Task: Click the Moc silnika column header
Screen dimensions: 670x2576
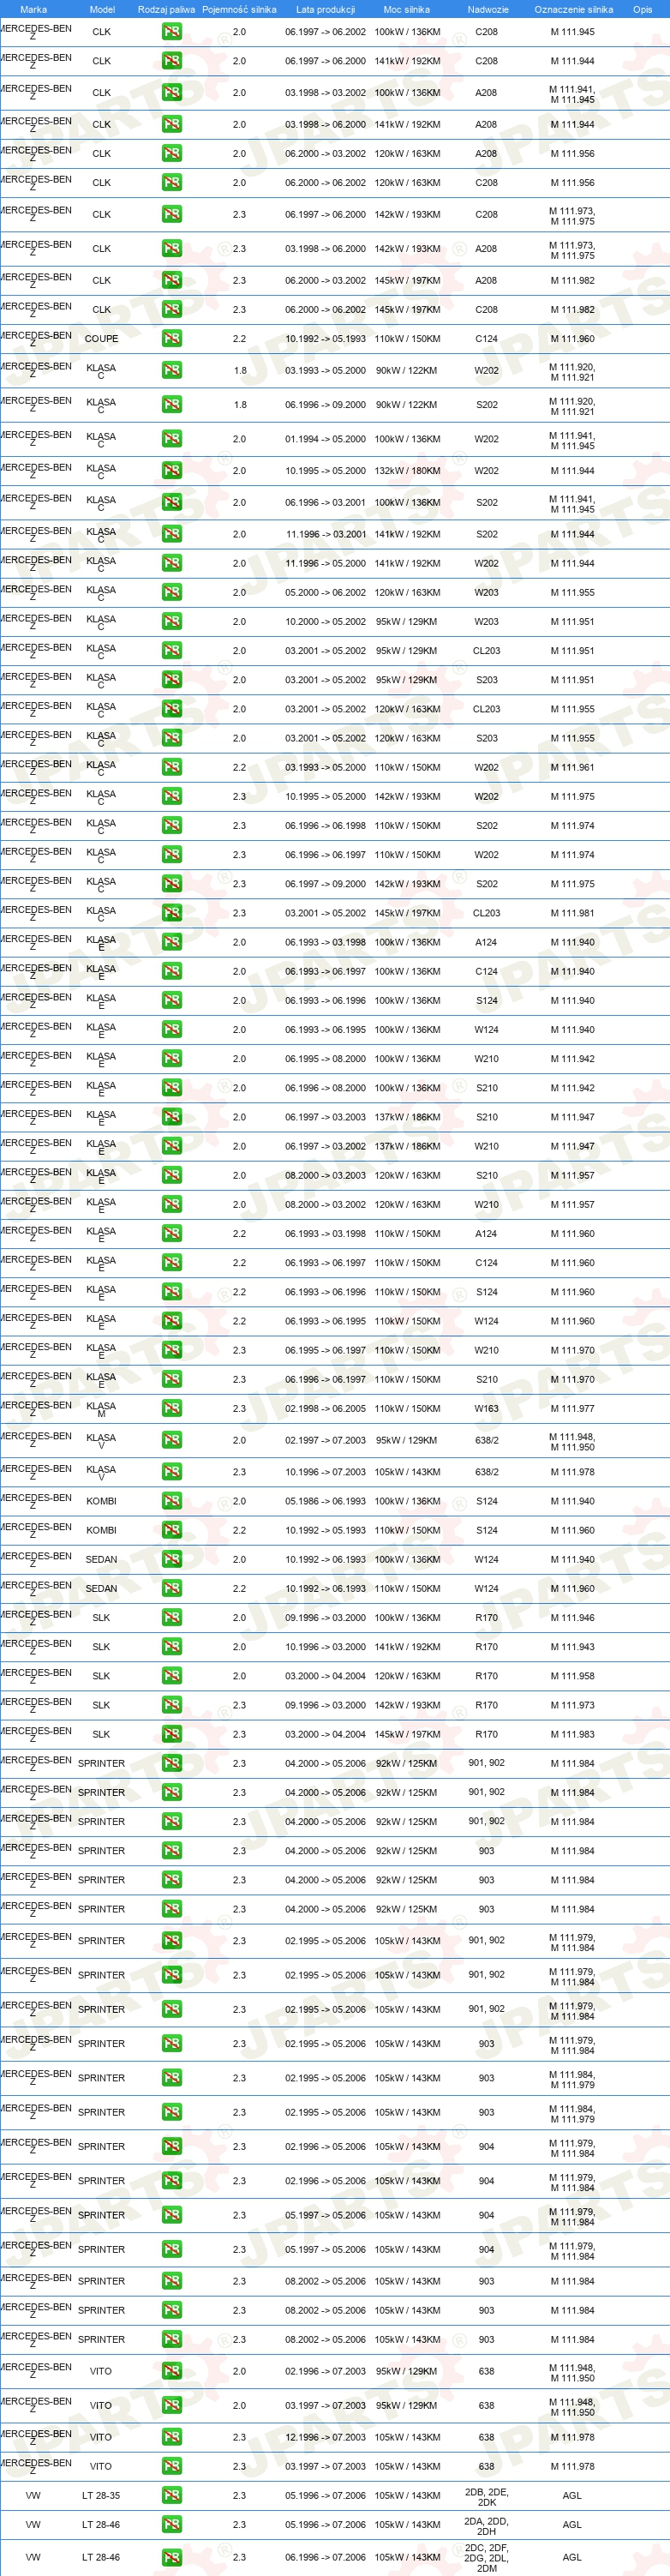Action: click(x=406, y=9)
